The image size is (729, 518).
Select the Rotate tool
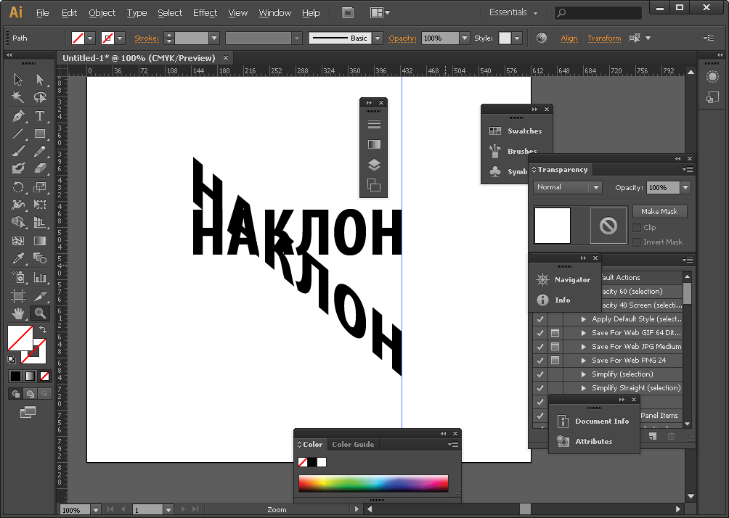pyautogui.click(x=18, y=187)
